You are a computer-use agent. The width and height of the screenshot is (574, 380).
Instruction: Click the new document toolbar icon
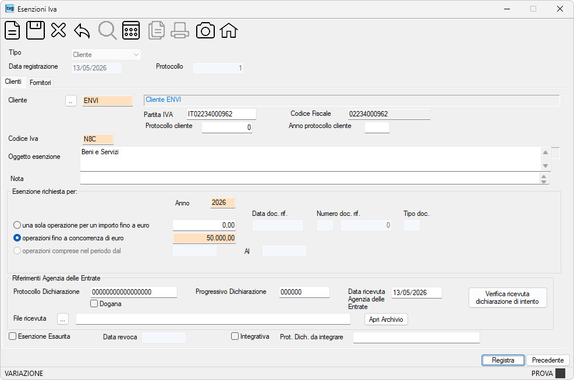click(x=12, y=30)
